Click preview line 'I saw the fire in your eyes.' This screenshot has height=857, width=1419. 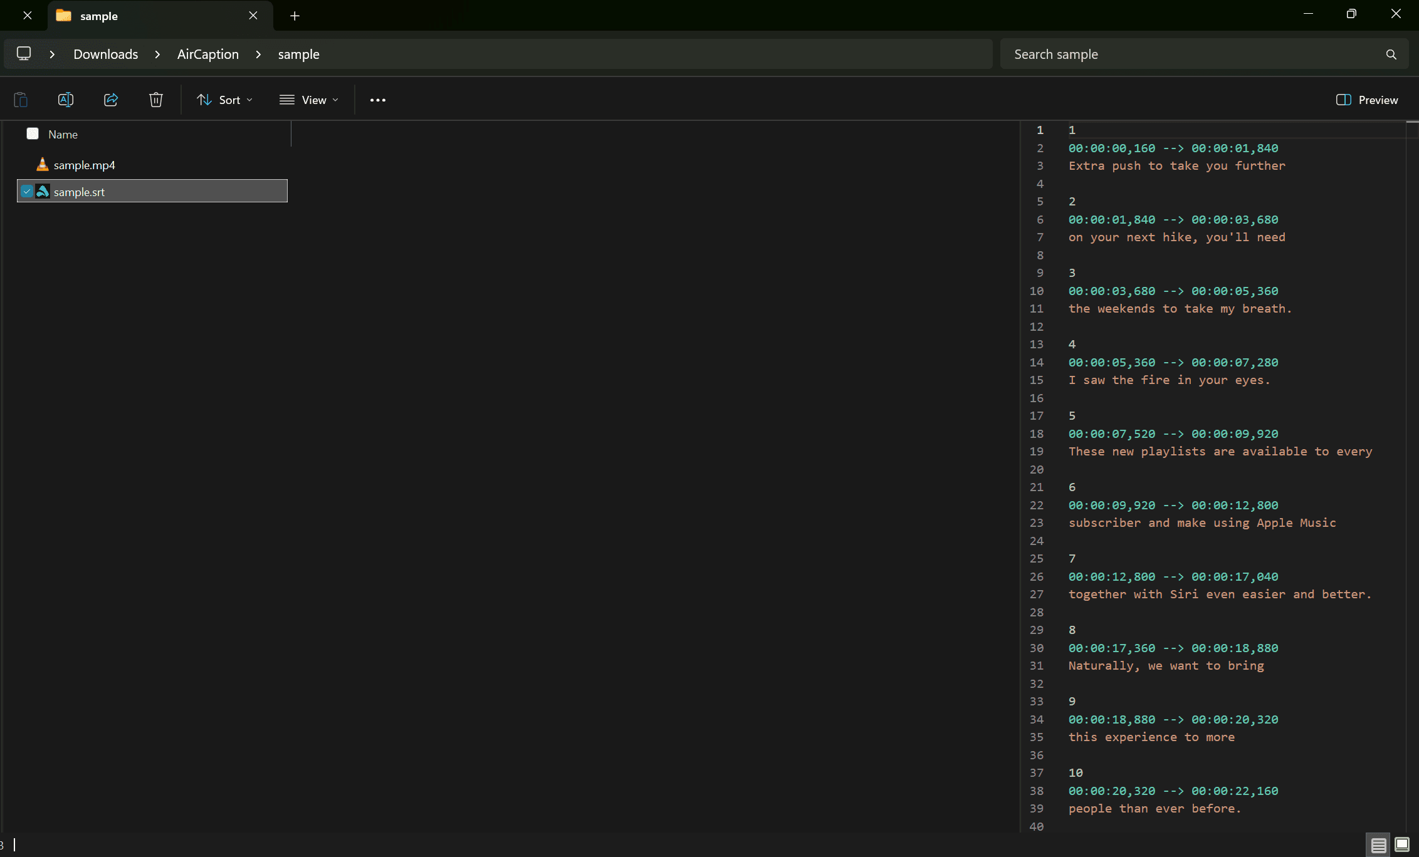1170,380
